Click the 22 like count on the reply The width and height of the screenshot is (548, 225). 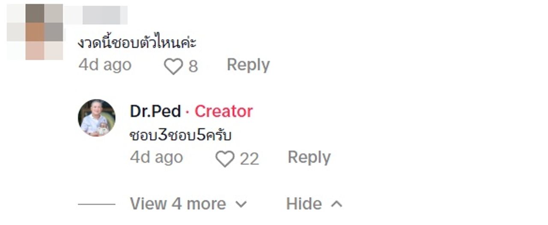pyautogui.click(x=249, y=159)
